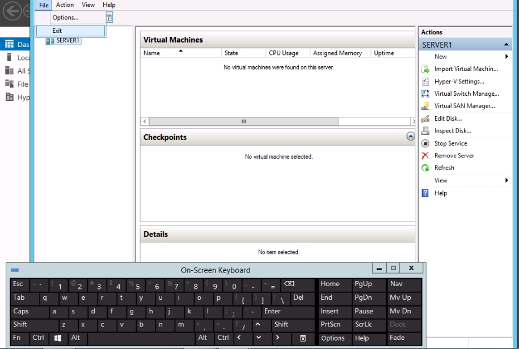Screen dimensions: 519x349
Task: Click the Virtual Machines horizontal scrollbar
Action: click(244, 121)
